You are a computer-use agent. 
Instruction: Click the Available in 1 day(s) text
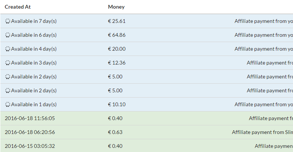[34, 105]
